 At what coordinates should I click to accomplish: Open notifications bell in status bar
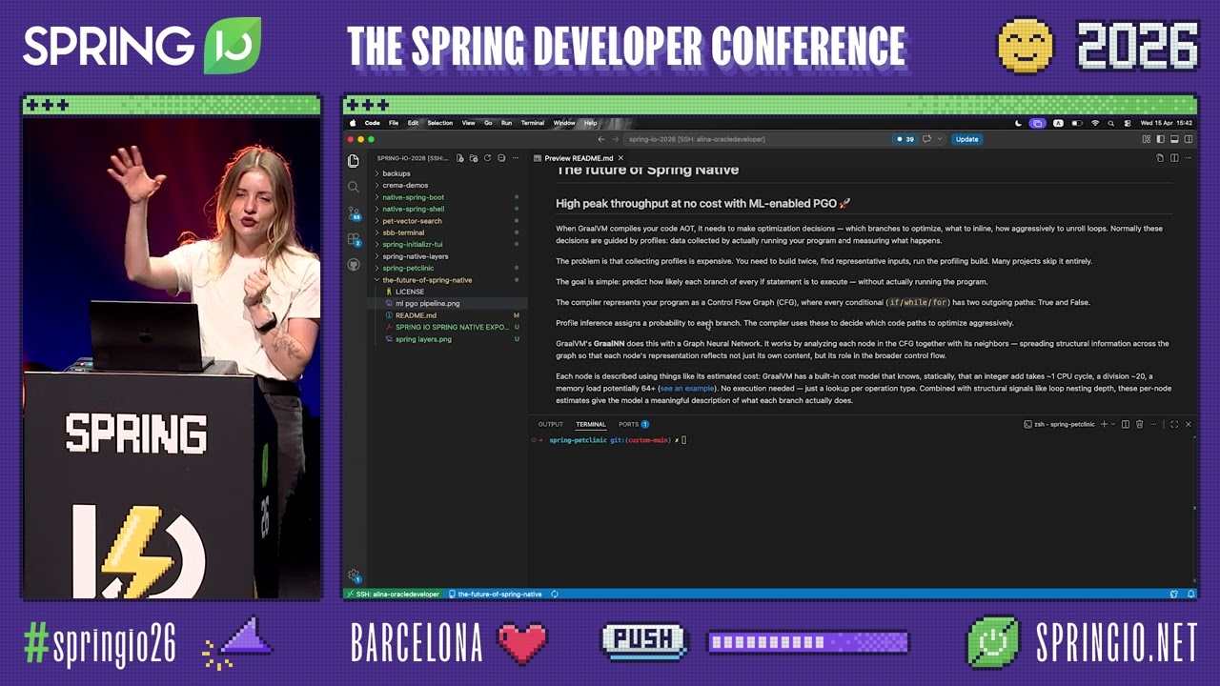(x=1190, y=594)
